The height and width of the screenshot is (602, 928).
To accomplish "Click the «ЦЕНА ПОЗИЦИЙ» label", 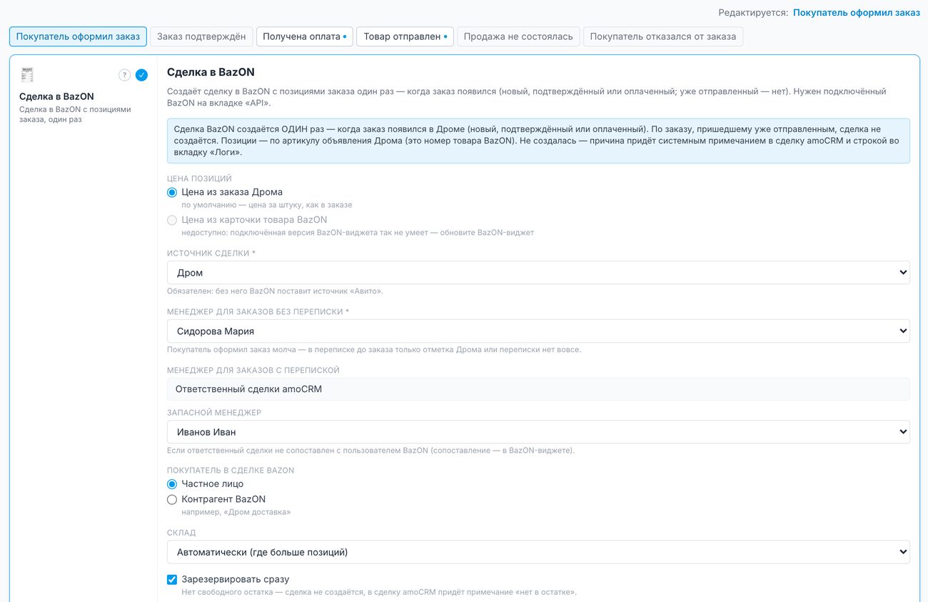I will pos(199,179).
